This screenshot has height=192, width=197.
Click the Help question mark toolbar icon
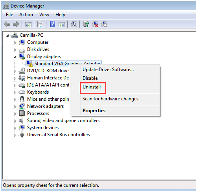[x=52, y=24]
